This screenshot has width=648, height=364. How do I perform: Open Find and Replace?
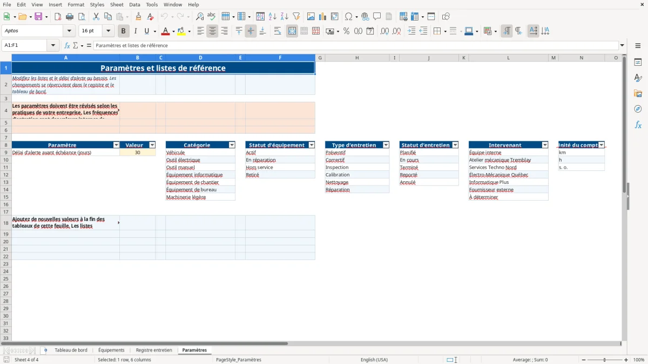[200, 17]
